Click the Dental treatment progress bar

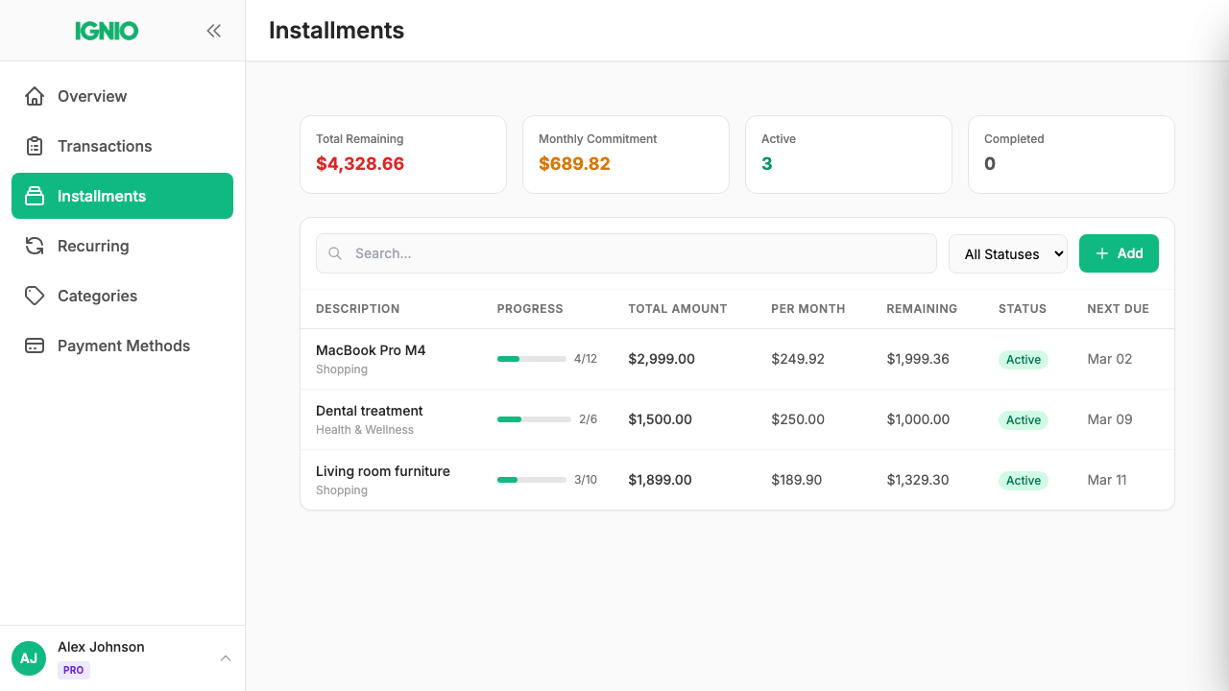point(534,419)
